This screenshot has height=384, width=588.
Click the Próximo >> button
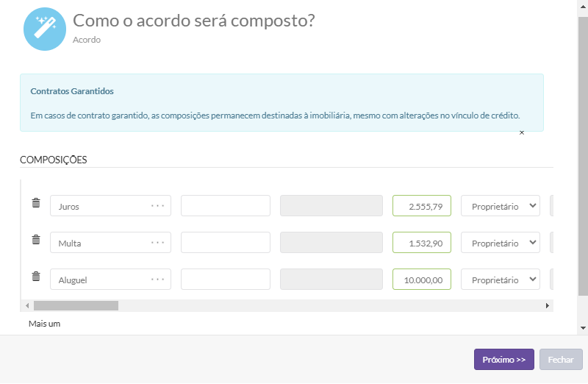(x=503, y=360)
